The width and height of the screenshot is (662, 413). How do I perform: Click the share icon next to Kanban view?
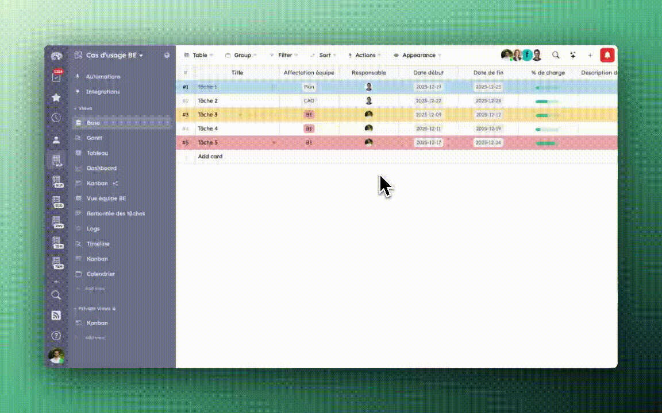pos(116,184)
